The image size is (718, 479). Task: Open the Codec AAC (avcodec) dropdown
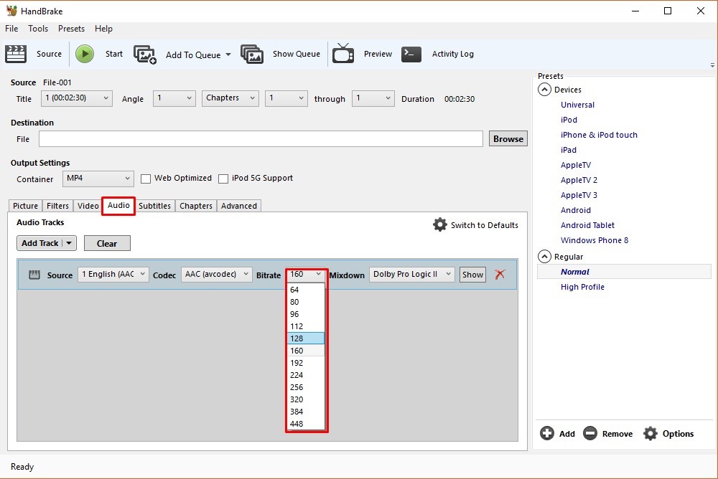(x=216, y=274)
